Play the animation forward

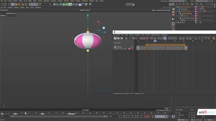[131, 117]
